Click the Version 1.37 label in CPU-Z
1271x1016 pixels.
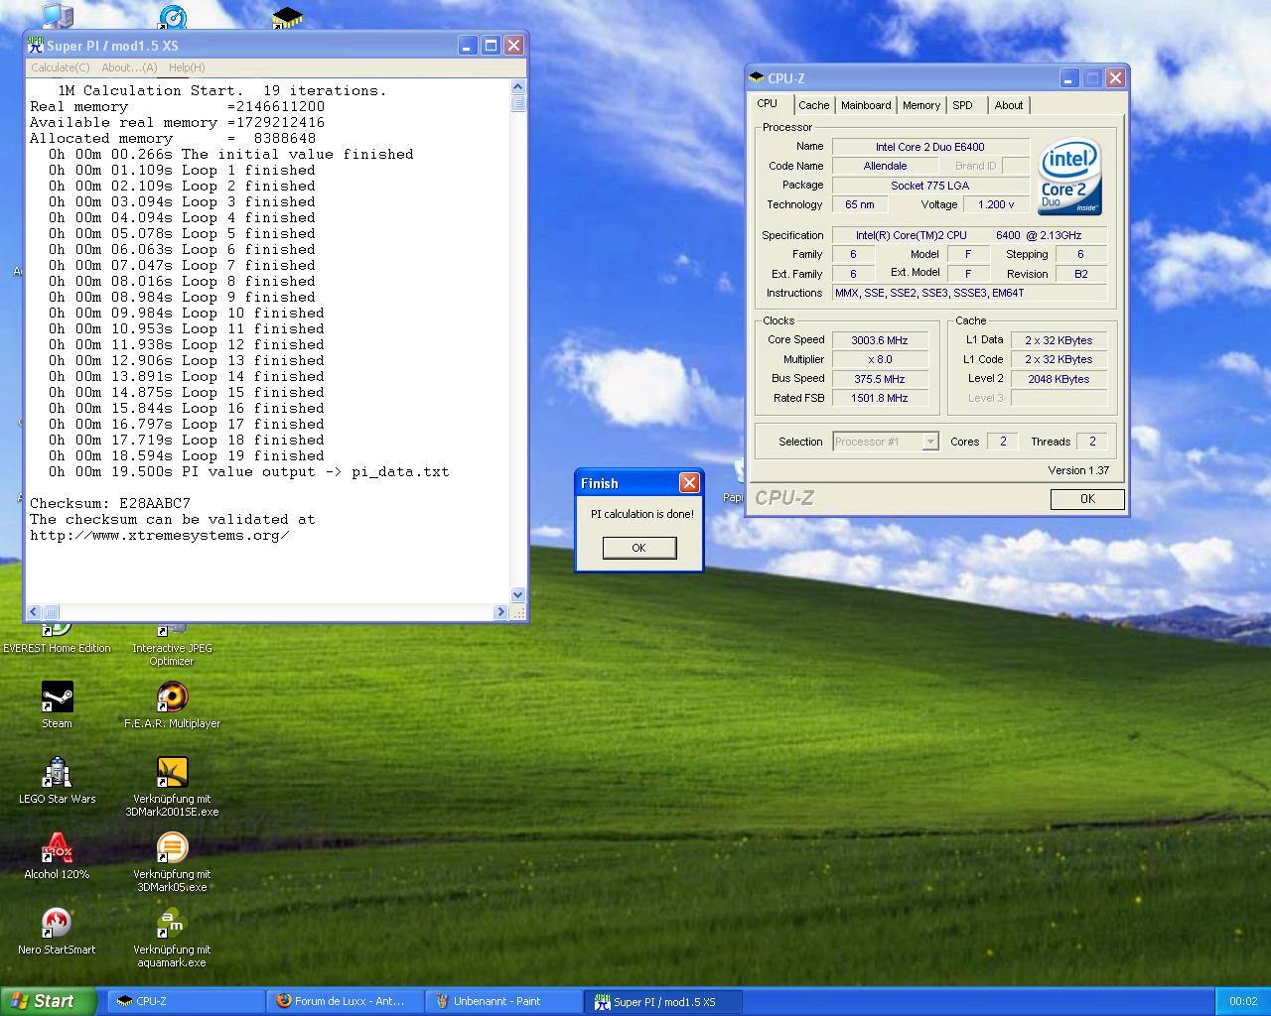pyautogui.click(x=1078, y=470)
